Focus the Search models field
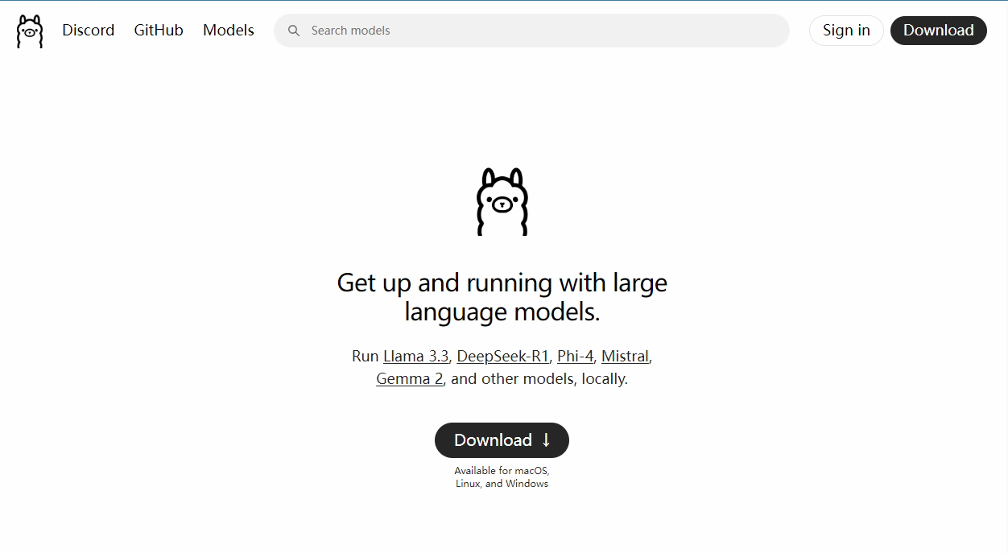The width and height of the screenshot is (1008, 553). (531, 31)
